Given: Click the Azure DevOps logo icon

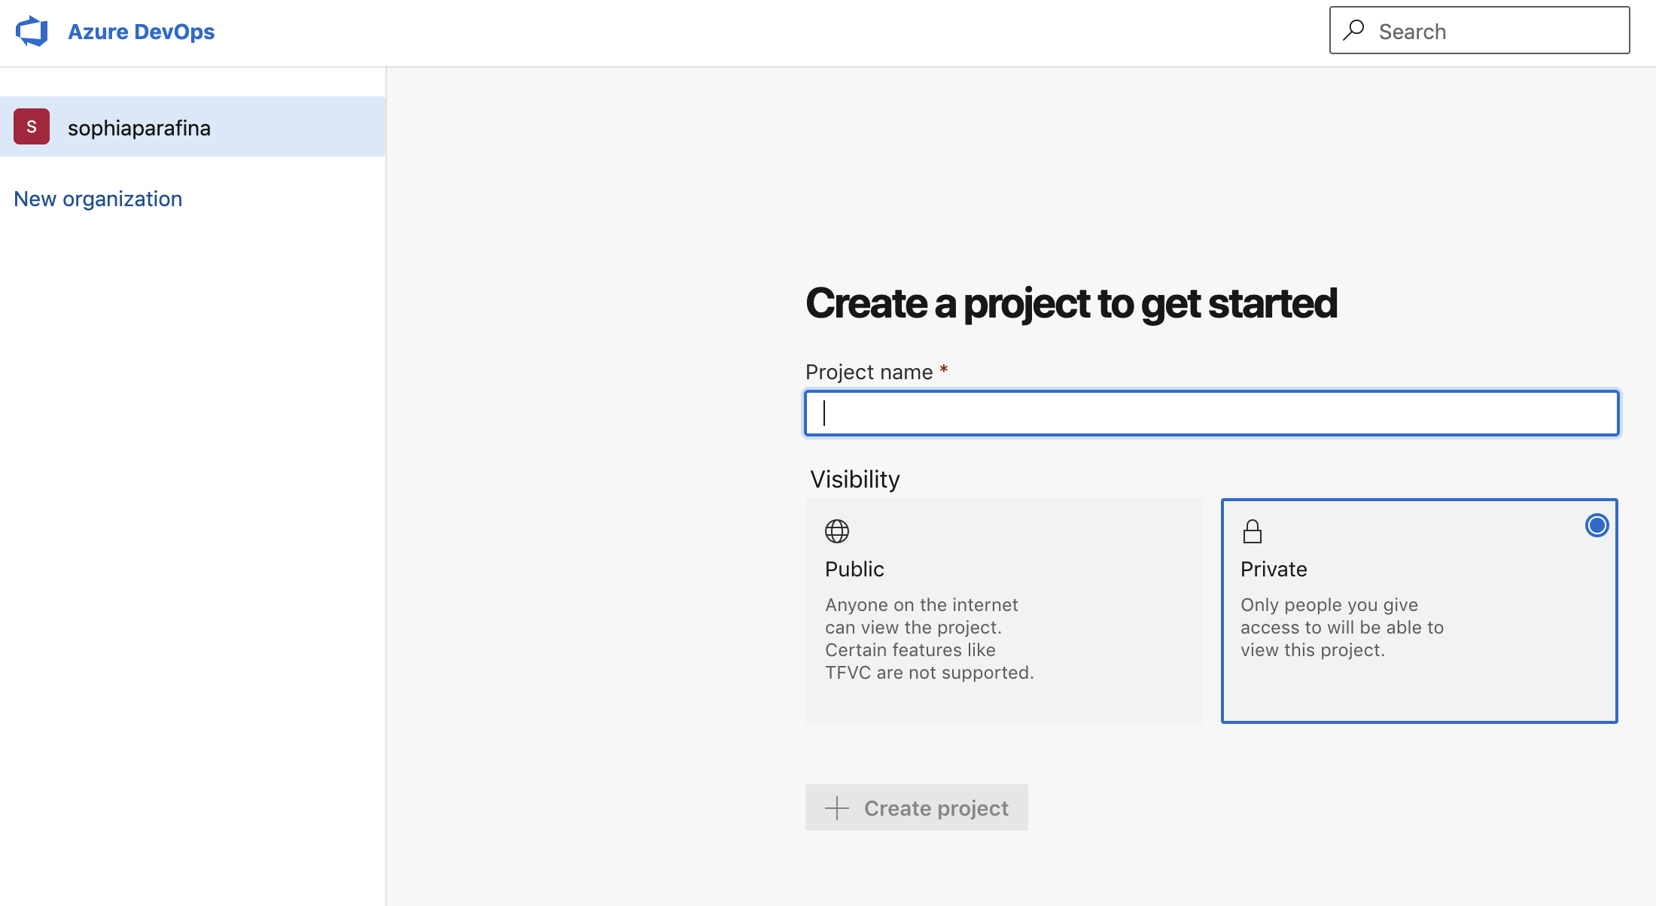Looking at the screenshot, I should tap(32, 32).
